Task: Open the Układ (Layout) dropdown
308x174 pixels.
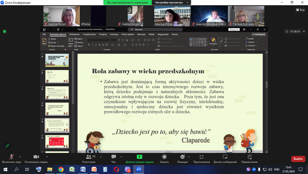Action: (x=79, y=39)
